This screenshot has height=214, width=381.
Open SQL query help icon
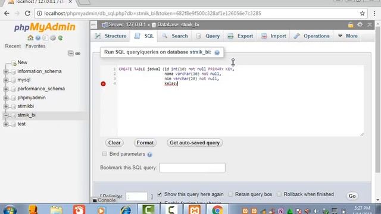tap(217, 52)
